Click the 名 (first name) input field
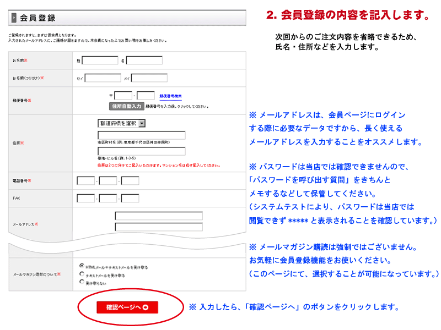 144,61
